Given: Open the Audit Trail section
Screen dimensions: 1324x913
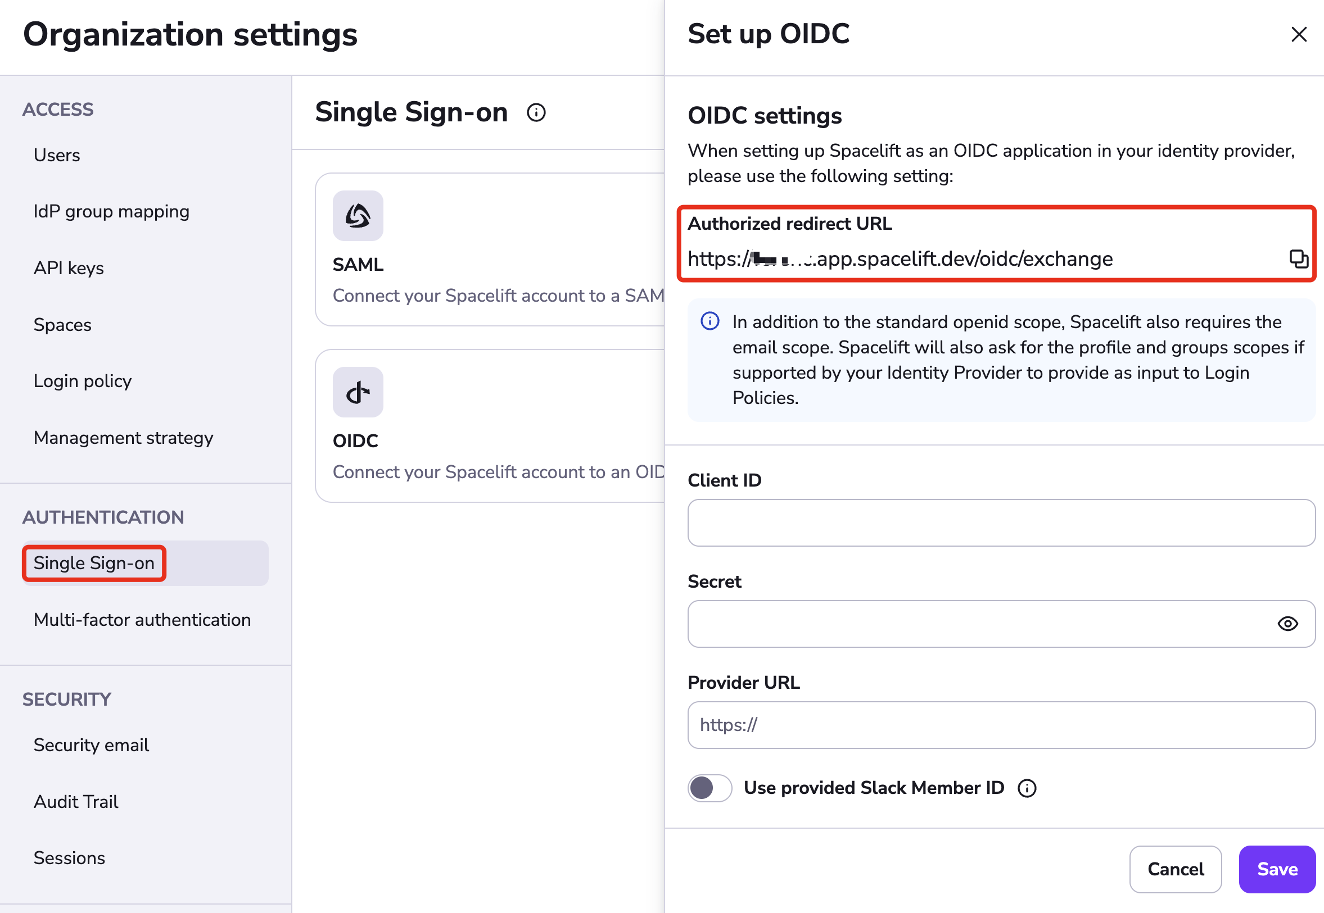Looking at the screenshot, I should 75,801.
